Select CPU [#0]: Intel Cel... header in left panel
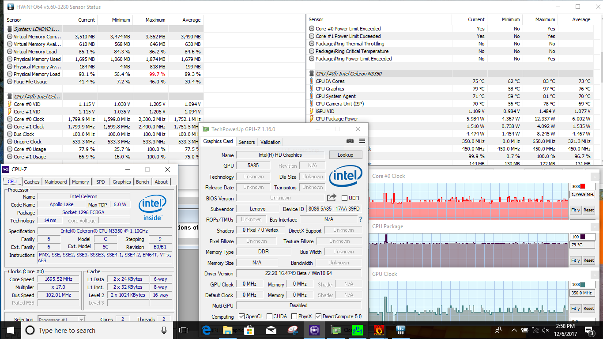The height and width of the screenshot is (339, 603). tap(104, 96)
